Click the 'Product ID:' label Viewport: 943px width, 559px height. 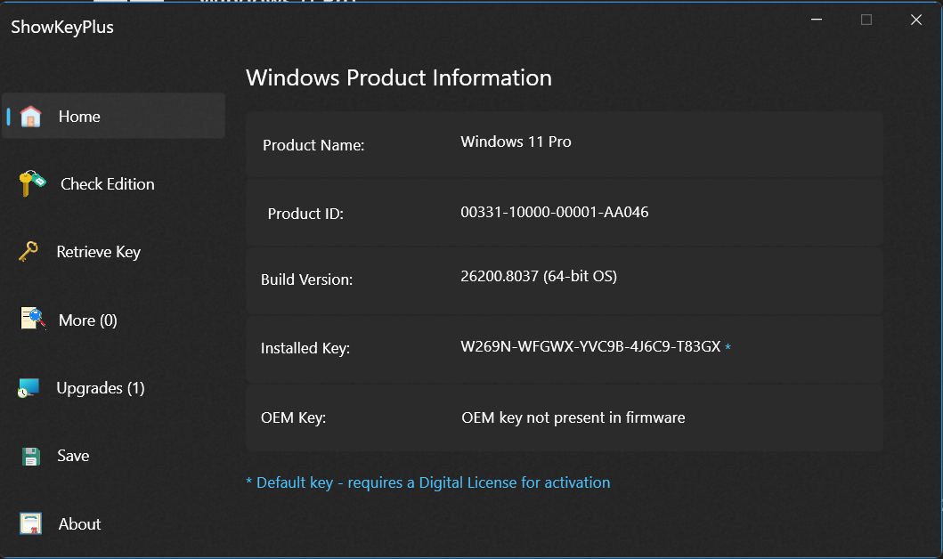click(x=305, y=214)
